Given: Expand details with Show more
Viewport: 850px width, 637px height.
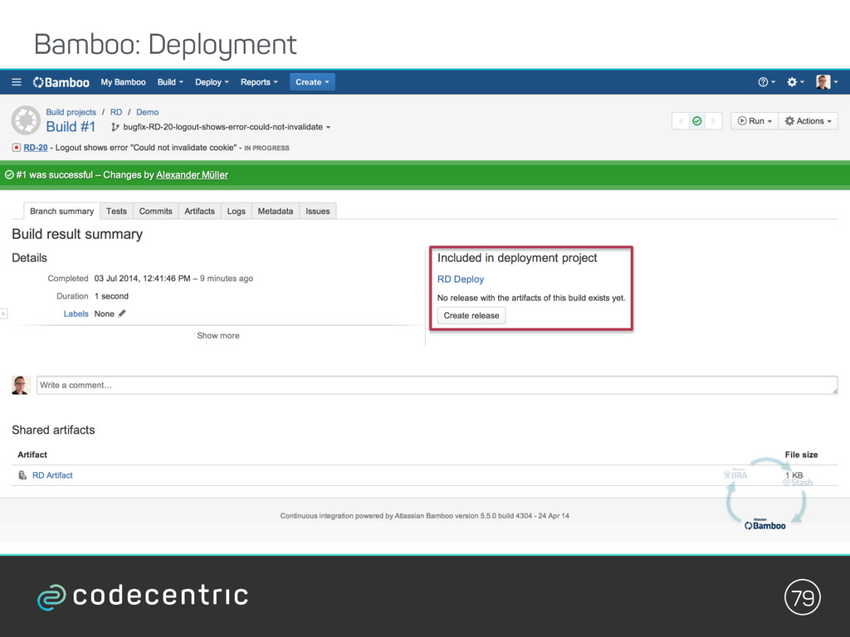Looking at the screenshot, I should 218,336.
